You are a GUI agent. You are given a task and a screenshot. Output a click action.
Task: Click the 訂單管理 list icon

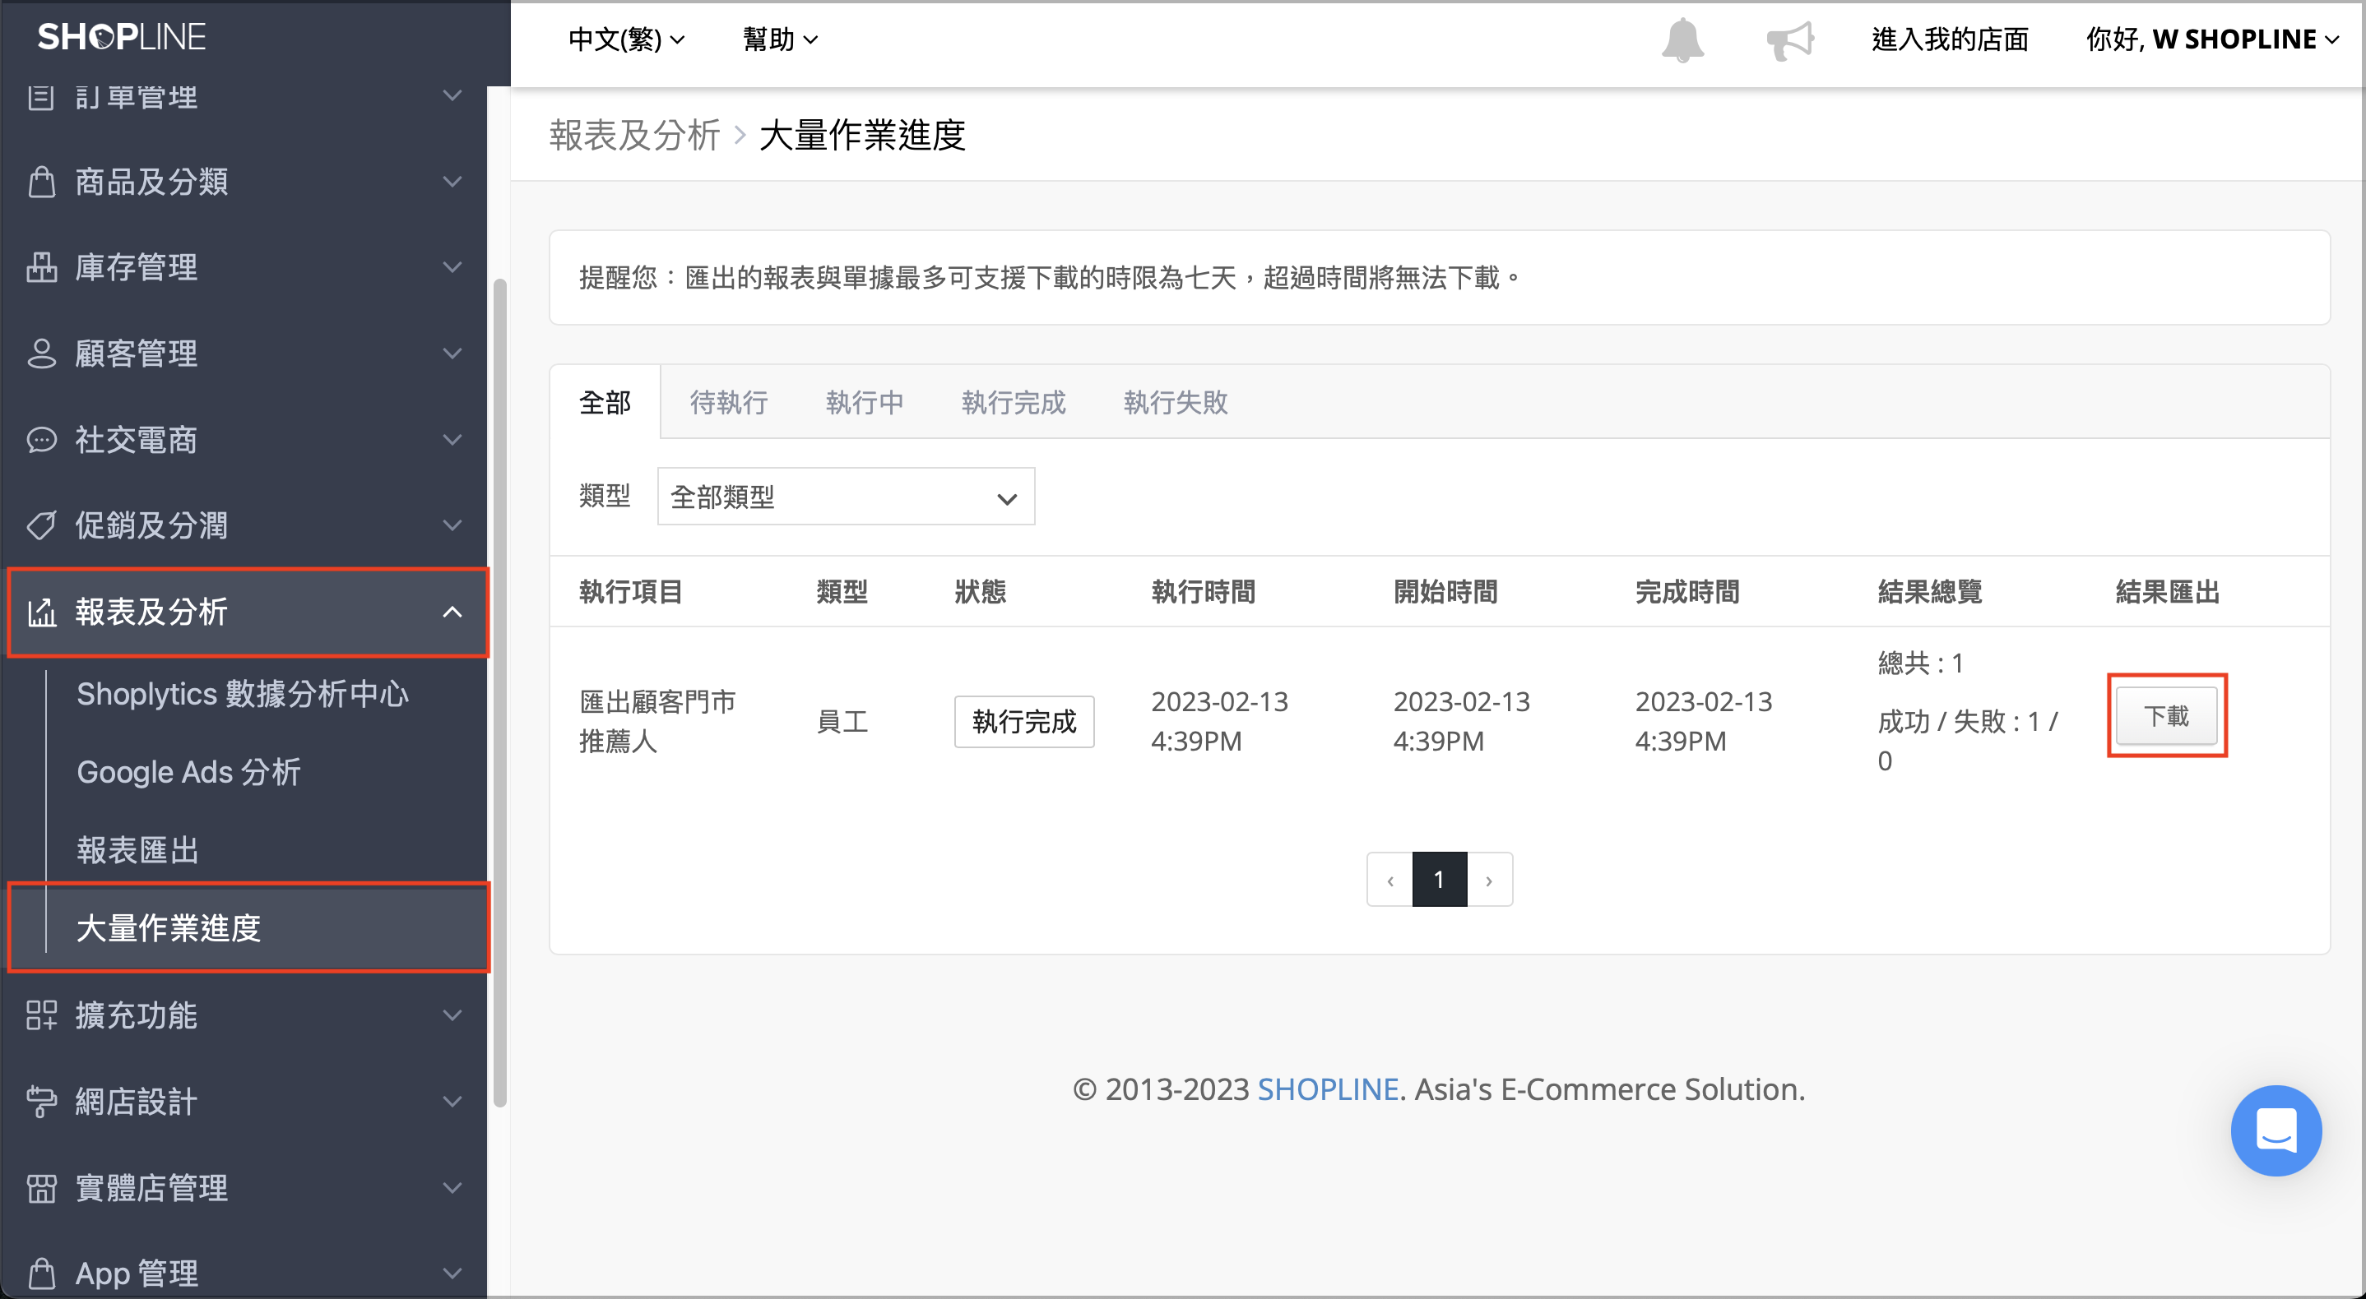41,95
